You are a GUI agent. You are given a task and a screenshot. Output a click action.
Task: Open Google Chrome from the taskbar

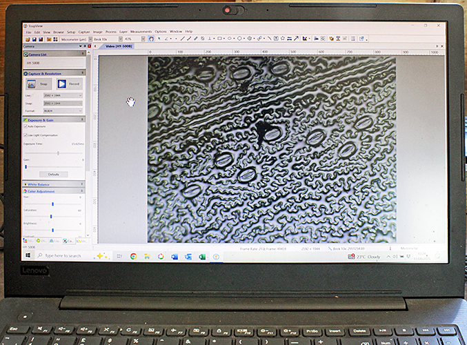[133, 256]
